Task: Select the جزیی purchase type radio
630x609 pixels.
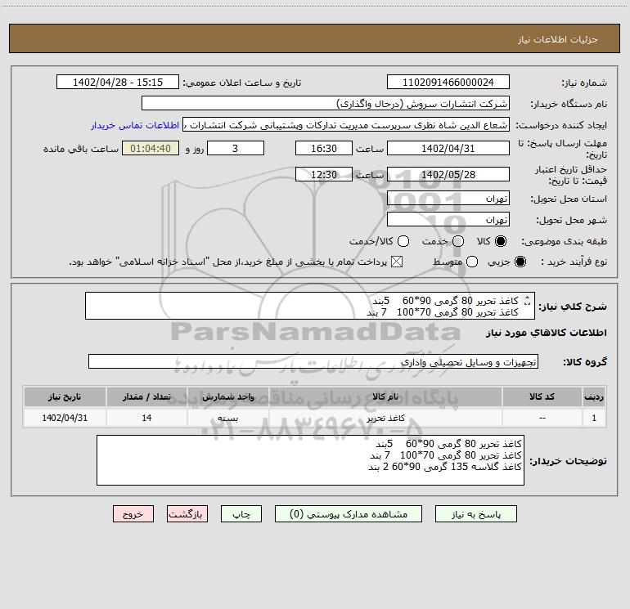Action: click(x=520, y=262)
